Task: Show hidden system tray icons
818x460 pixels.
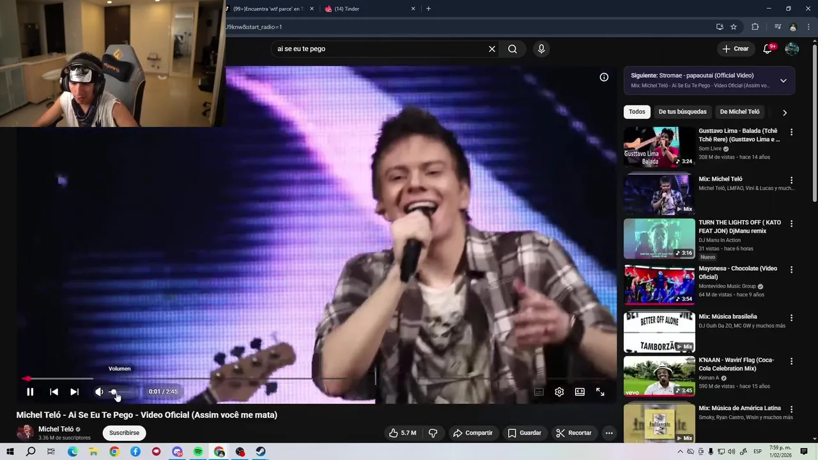Action: point(681,452)
